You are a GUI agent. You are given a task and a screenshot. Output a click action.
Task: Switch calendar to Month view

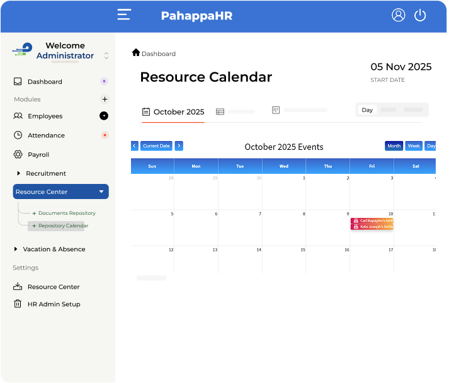coord(394,146)
